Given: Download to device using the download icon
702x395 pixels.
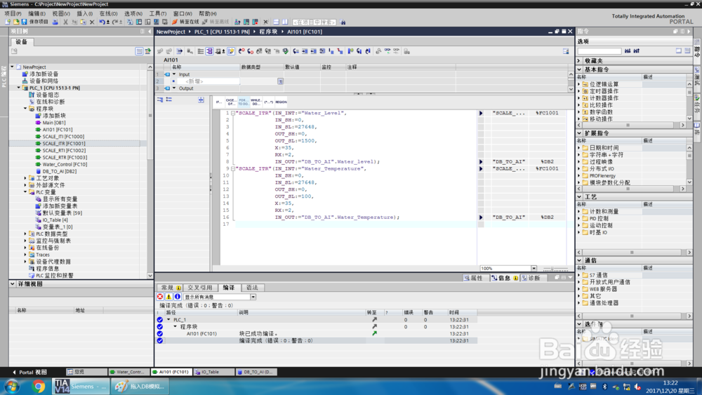Looking at the screenshot, I should pyautogui.click(x=139, y=22).
